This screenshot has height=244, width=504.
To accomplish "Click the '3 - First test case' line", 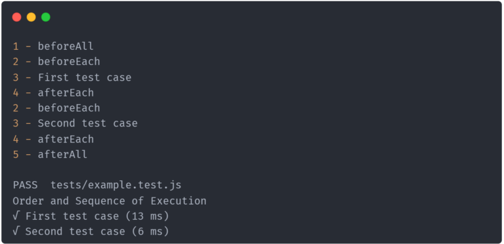I will [x=72, y=77].
